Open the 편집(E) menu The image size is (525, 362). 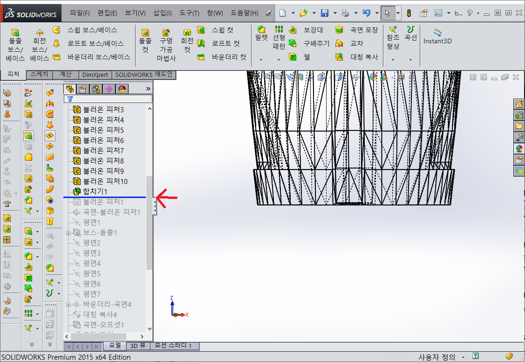(x=107, y=13)
